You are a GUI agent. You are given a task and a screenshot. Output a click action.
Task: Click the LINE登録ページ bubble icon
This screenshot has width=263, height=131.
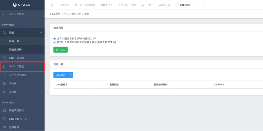coord(4,119)
